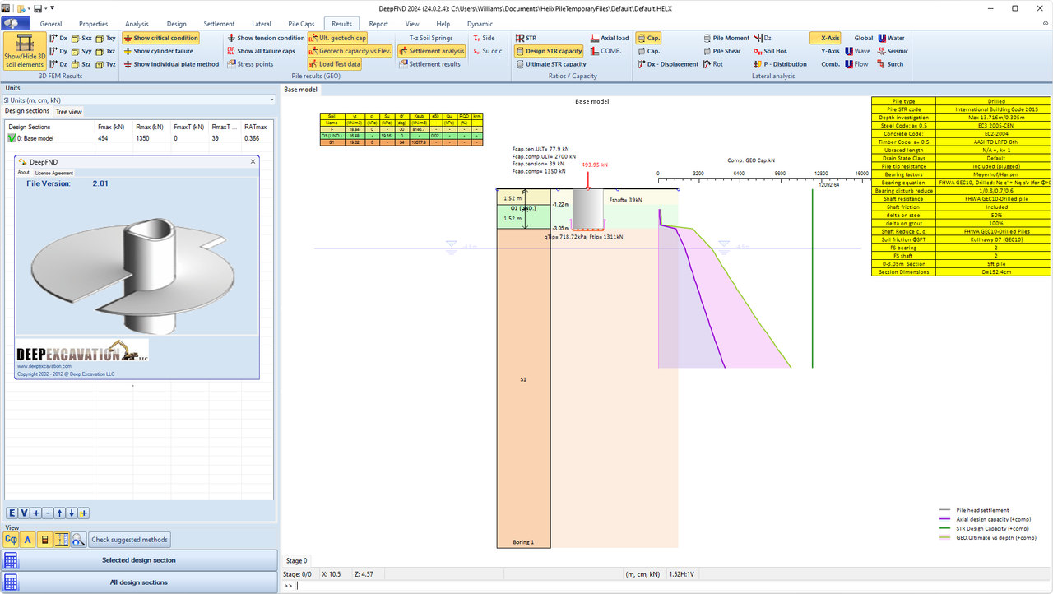Show Su or c' results
Screen dimensions: 1053x594
(488, 51)
